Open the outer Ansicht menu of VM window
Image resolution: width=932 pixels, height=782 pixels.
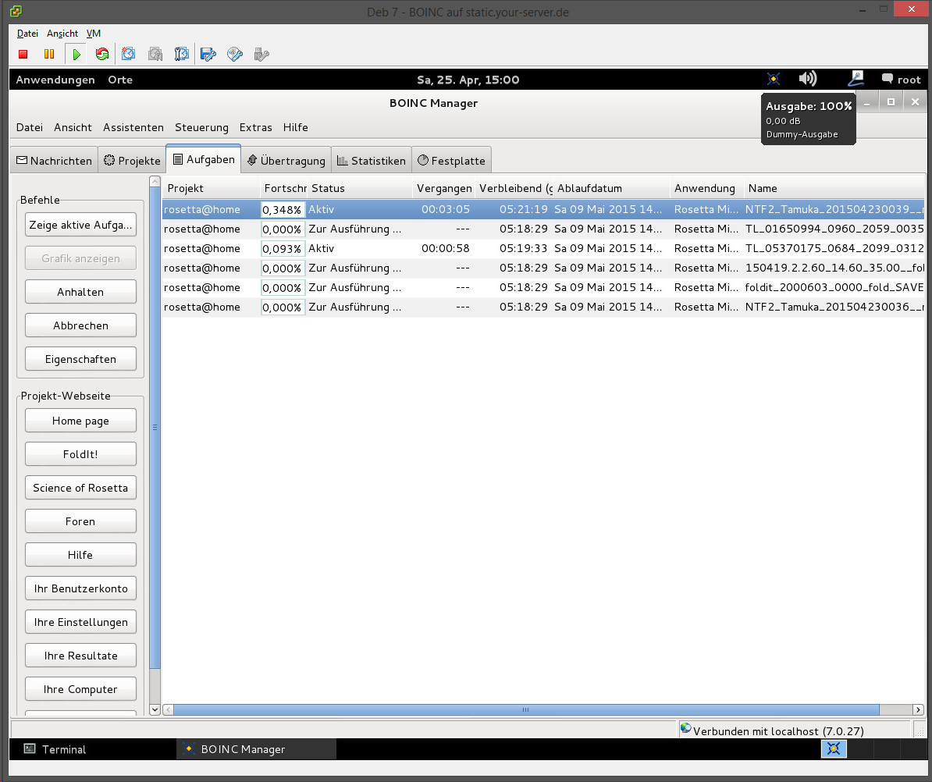(x=62, y=34)
